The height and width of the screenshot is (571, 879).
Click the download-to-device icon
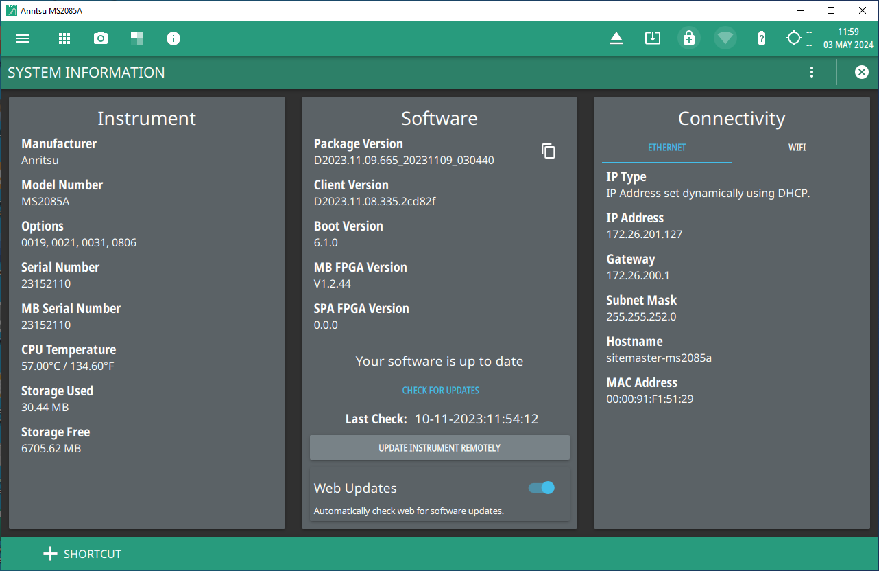[x=653, y=38]
